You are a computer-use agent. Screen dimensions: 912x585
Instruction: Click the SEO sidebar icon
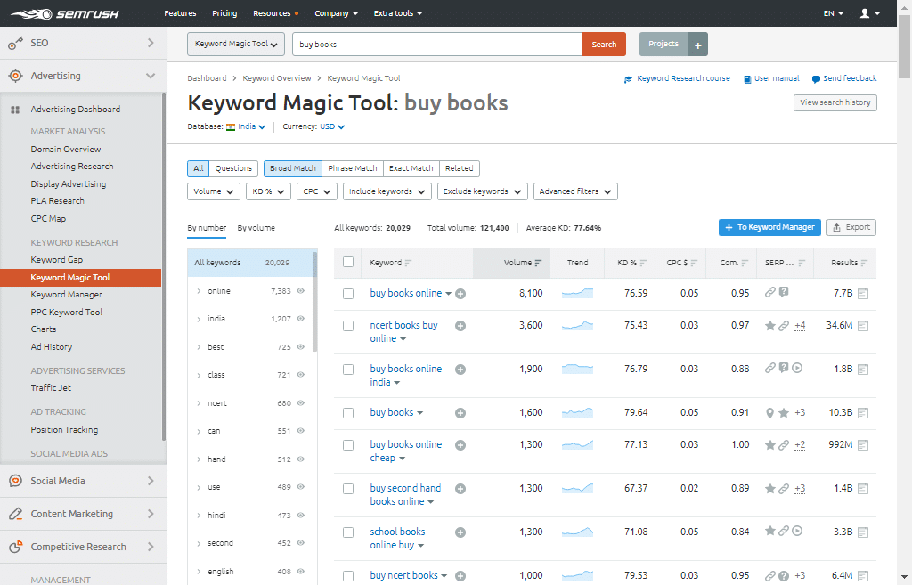(x=12, y=42)
